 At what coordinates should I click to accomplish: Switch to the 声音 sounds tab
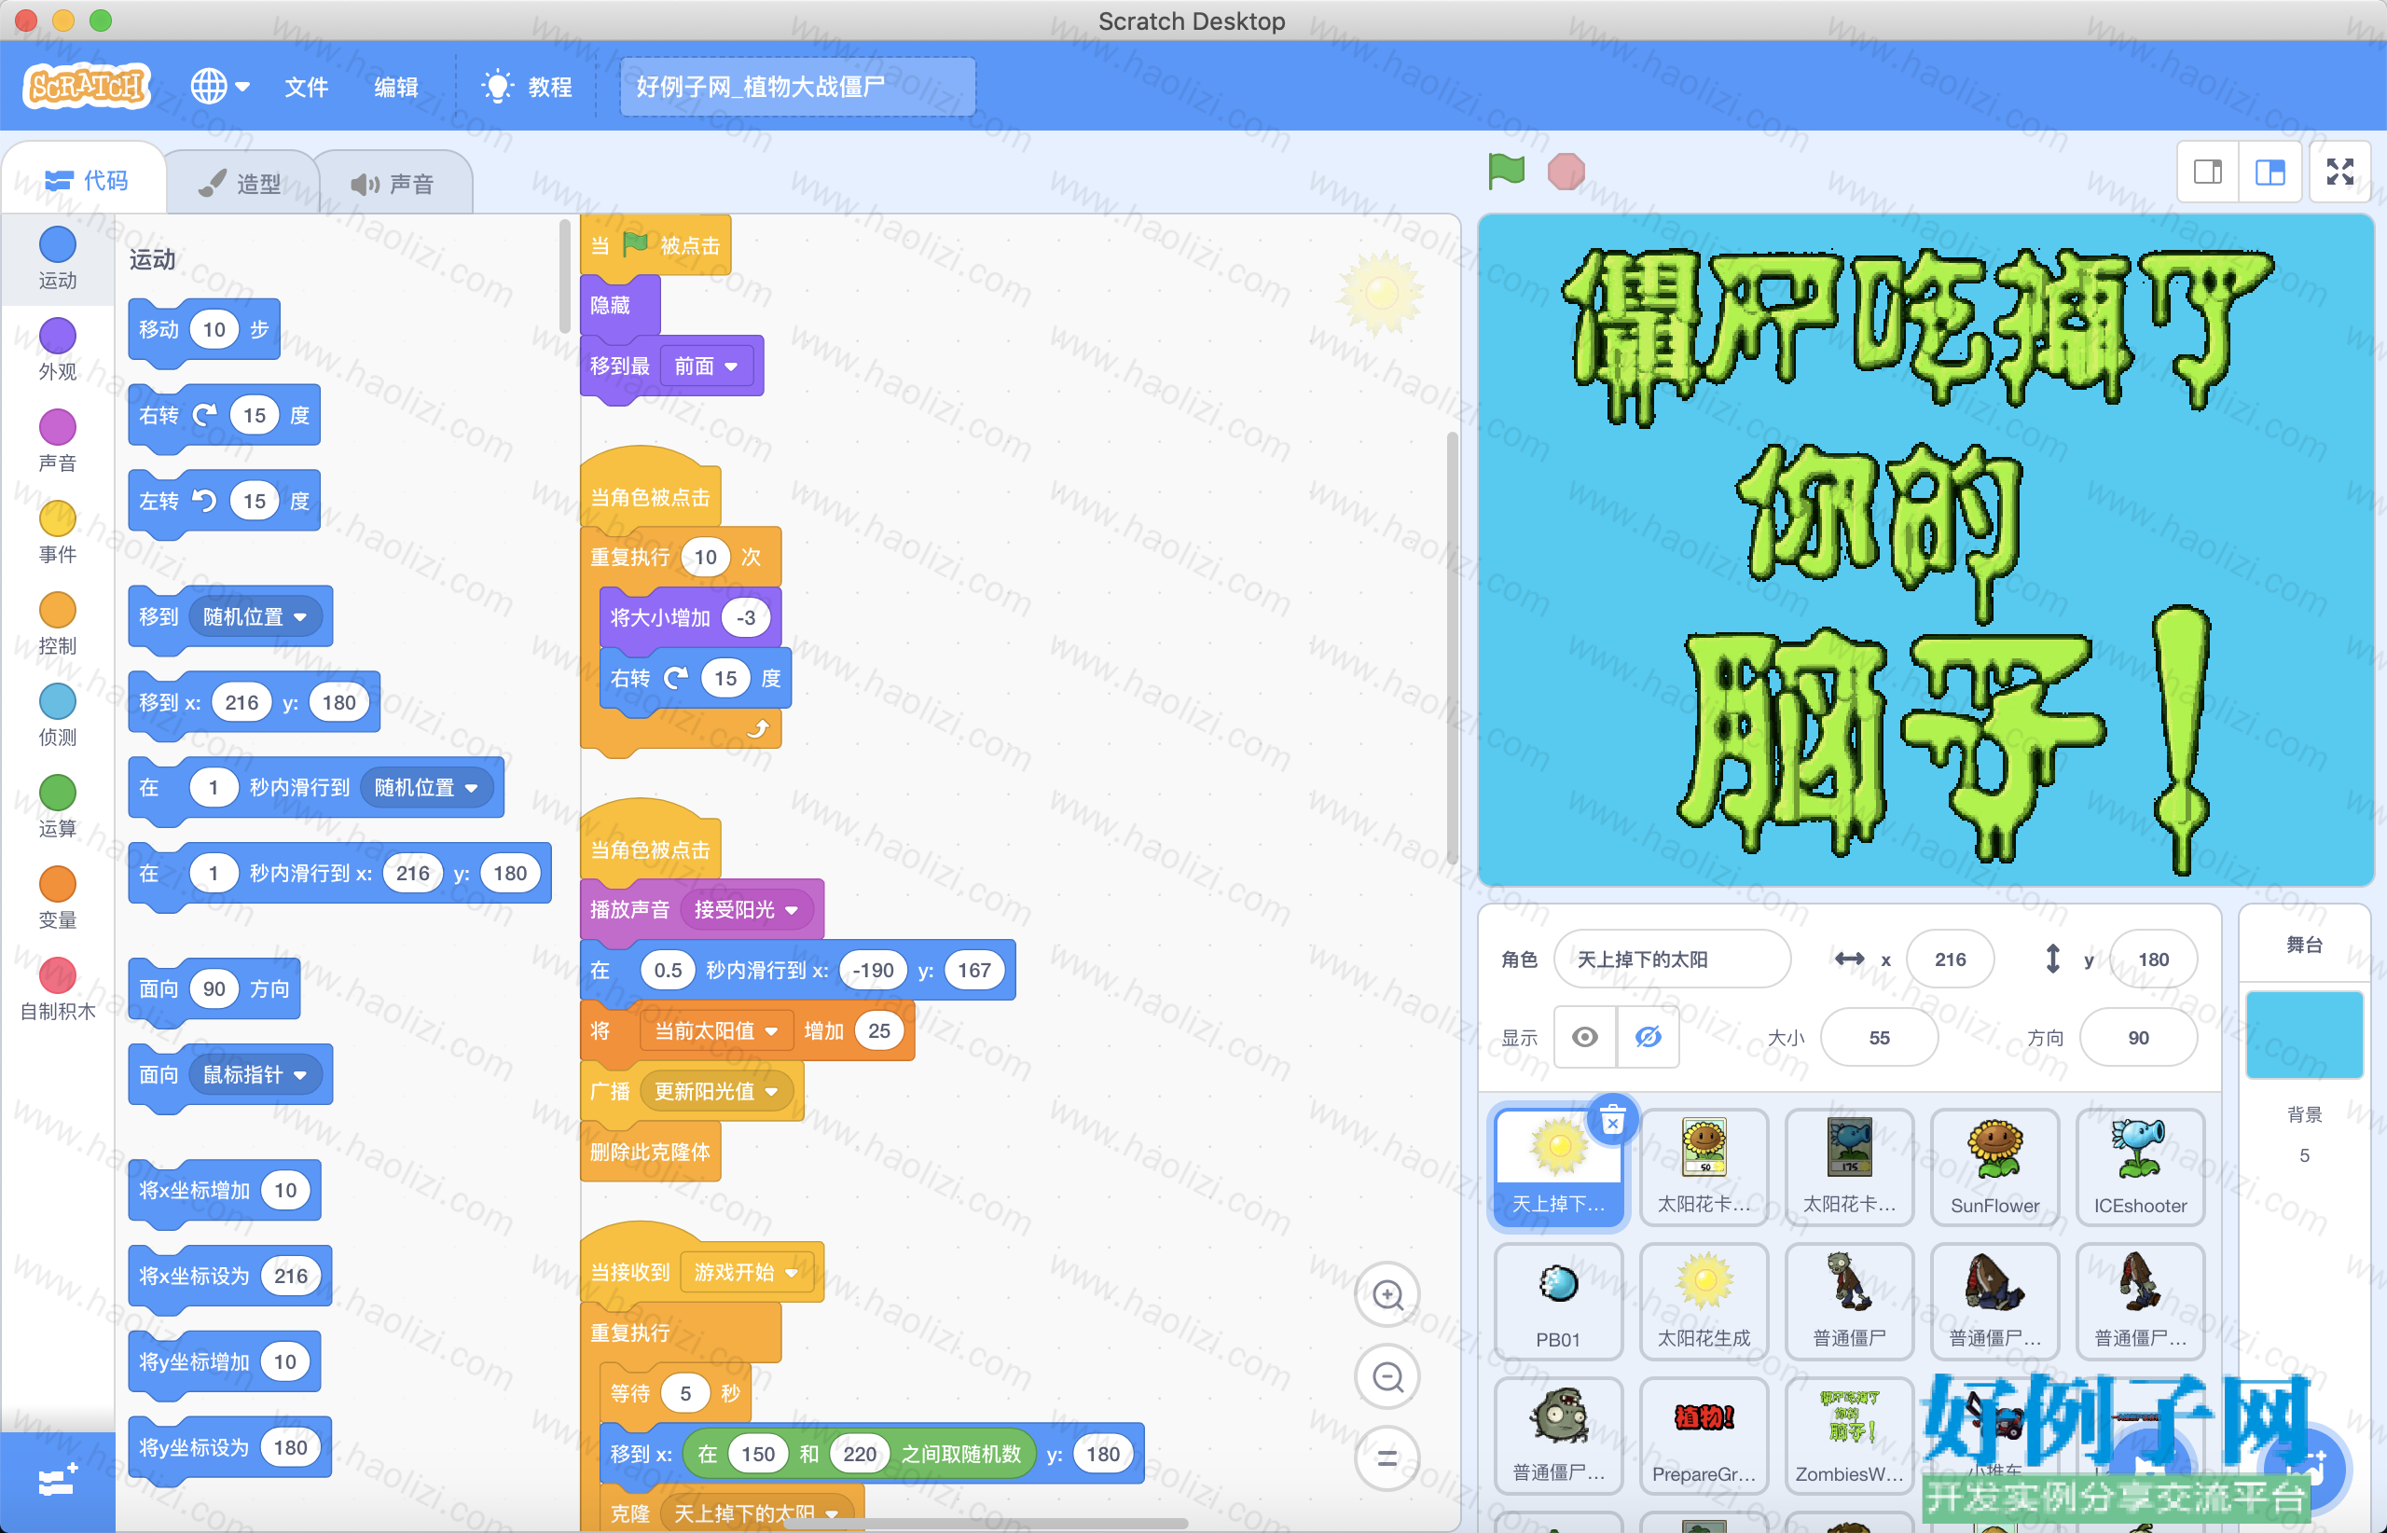(x=393, y=183)
